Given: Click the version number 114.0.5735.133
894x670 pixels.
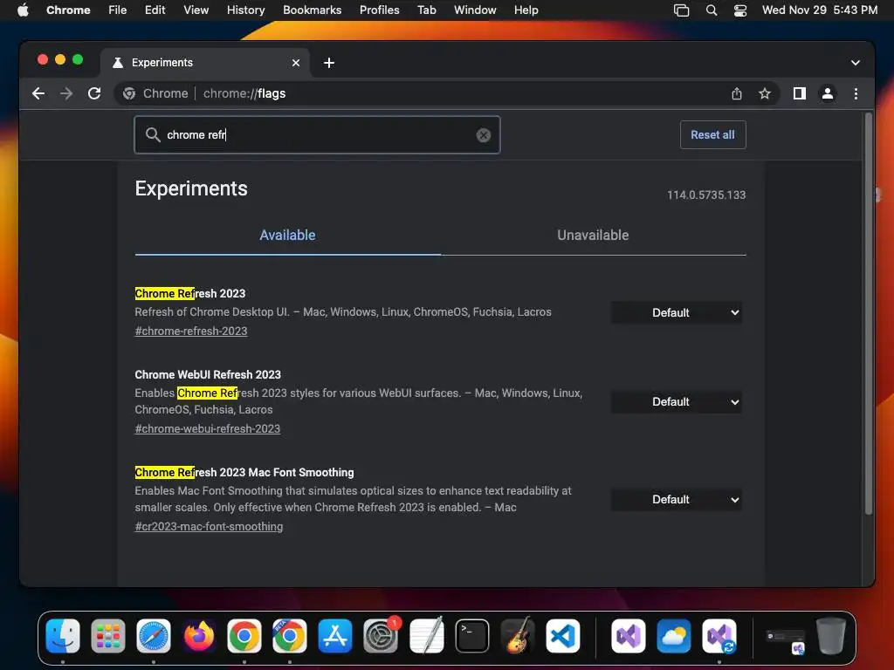Looking at the screenshot, I should tap(705, 195).
